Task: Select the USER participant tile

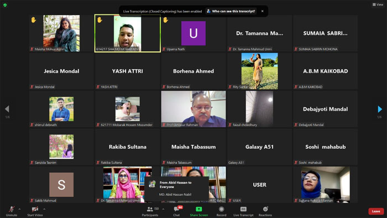Action: 259,185
